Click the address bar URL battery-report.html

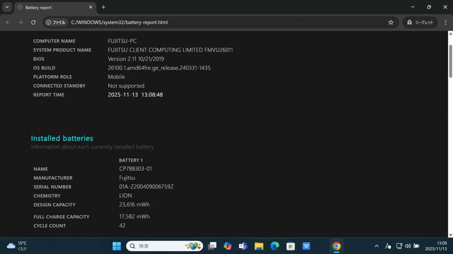coord(119,22)
